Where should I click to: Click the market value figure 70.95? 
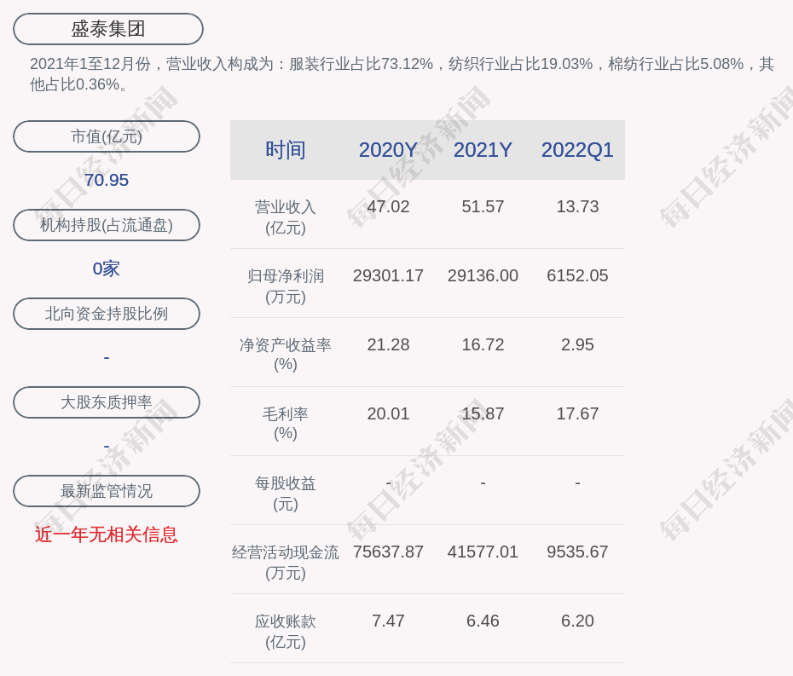pyautogui.click(x=107, y=180)
